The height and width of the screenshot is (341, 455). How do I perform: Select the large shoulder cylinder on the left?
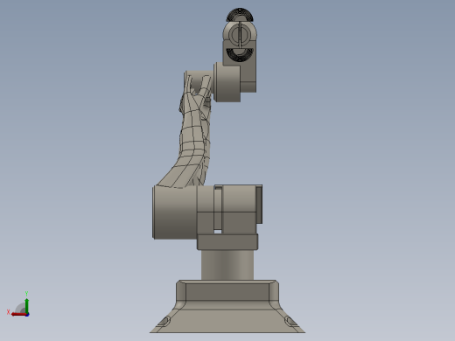[x=174, y=212]
